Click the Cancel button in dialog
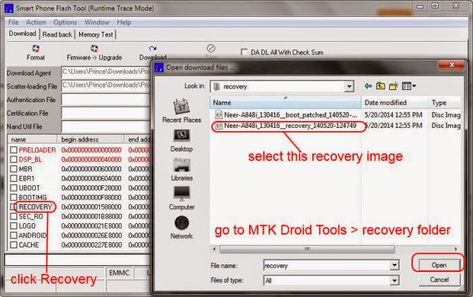This screenshot has height=297, width=473. [x=439, y=279]
